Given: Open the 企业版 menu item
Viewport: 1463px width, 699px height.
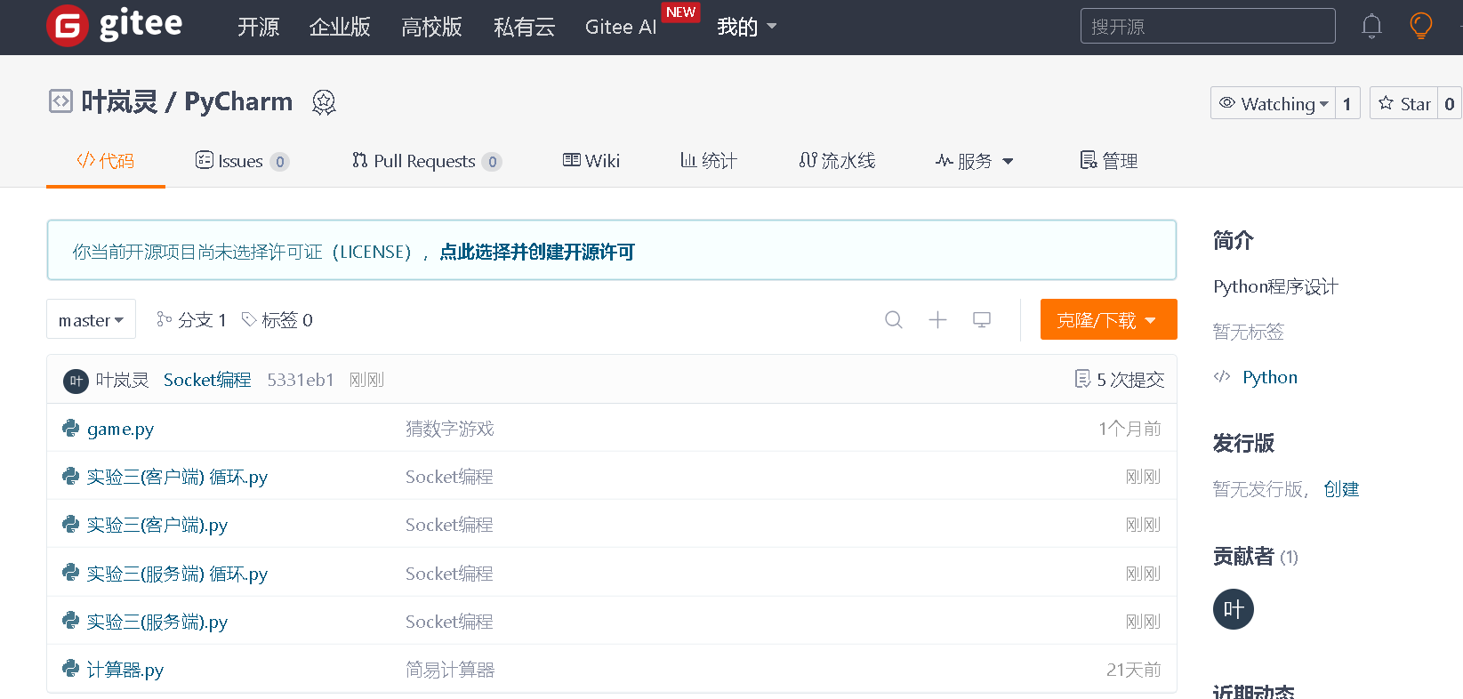Looking at the screenshot, I should coord(340,27).
